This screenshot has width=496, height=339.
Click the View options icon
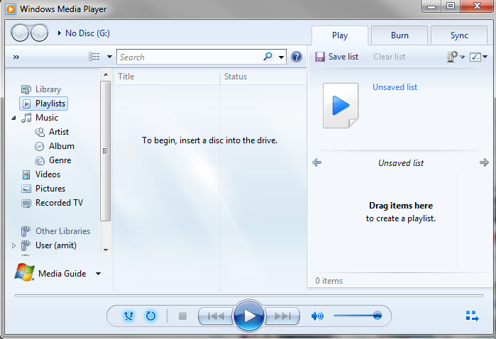94,57
